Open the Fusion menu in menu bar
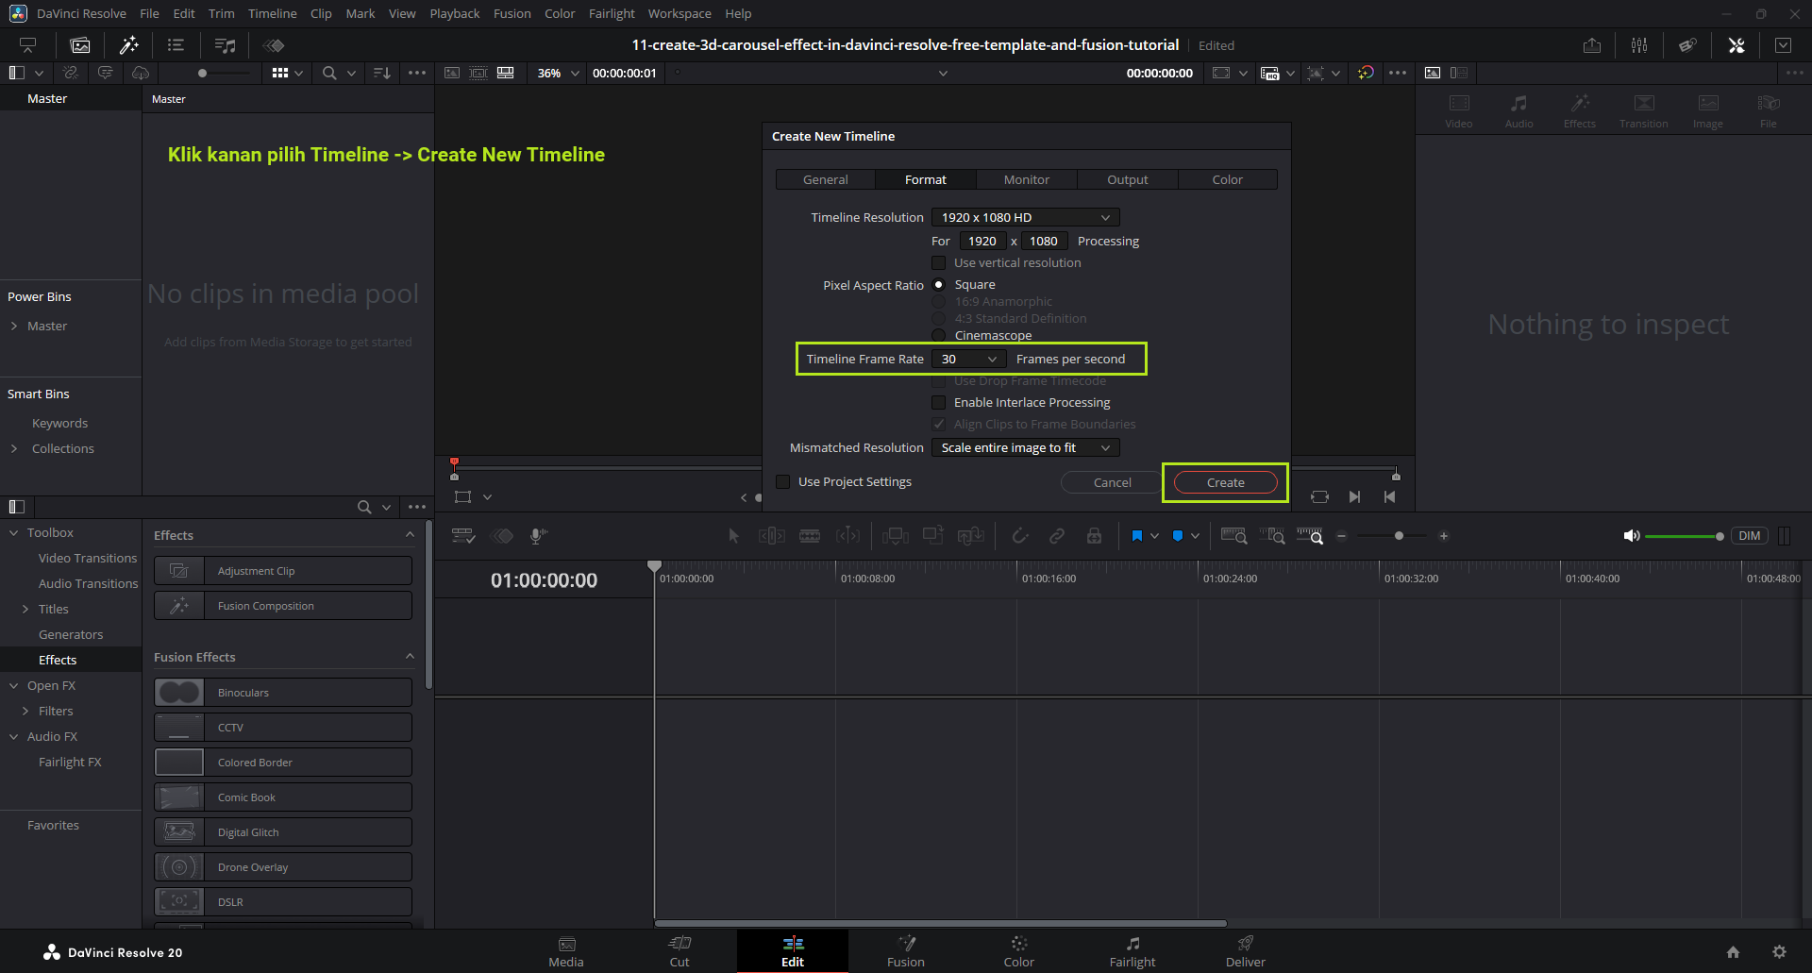The width and height of the screenshot is (1812, 973). click(x=512, y=13)
